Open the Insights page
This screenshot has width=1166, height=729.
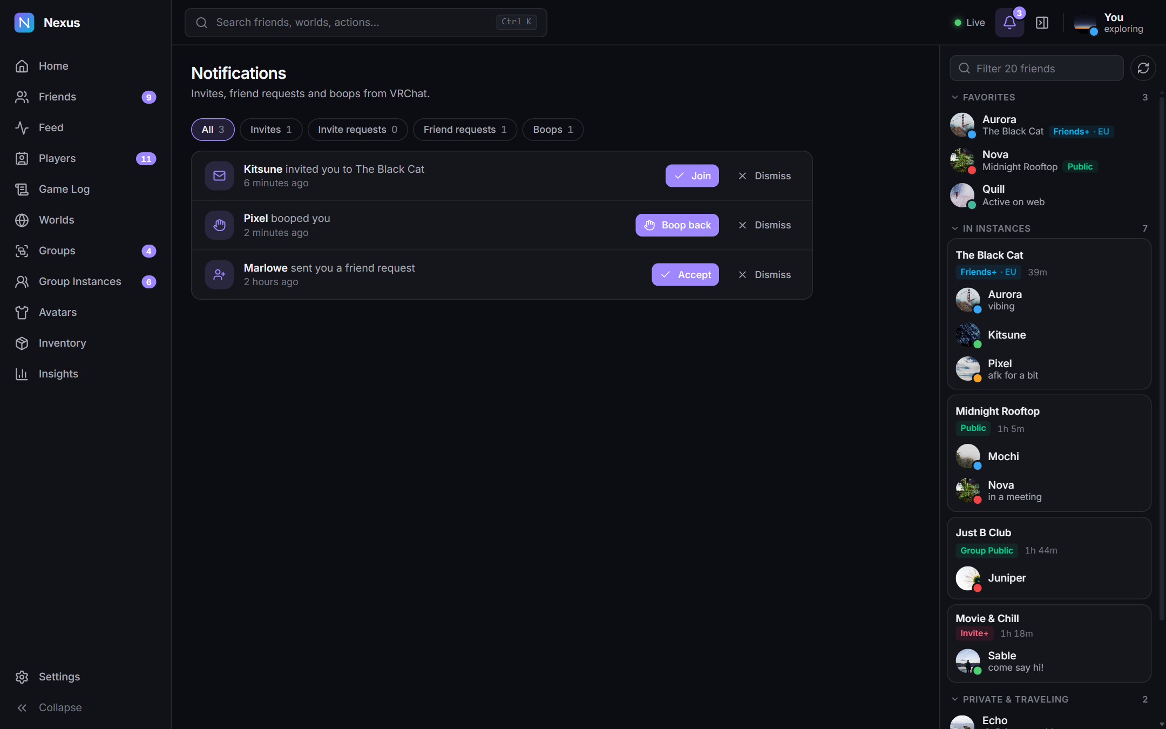(86, 374)
